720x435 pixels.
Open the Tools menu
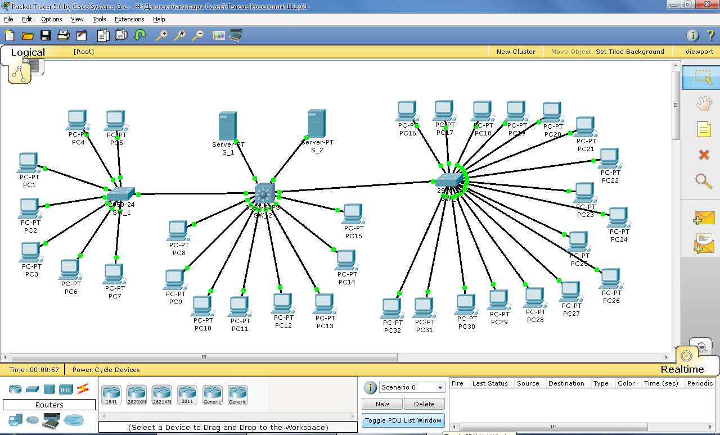click(99, 19)
